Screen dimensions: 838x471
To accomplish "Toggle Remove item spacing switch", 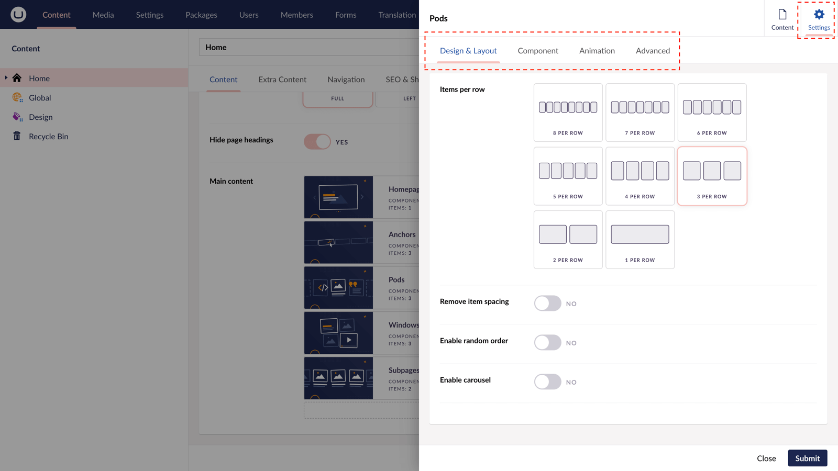I will pos(547,304).
